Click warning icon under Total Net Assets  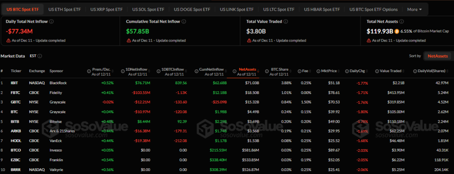click(369, 40)
